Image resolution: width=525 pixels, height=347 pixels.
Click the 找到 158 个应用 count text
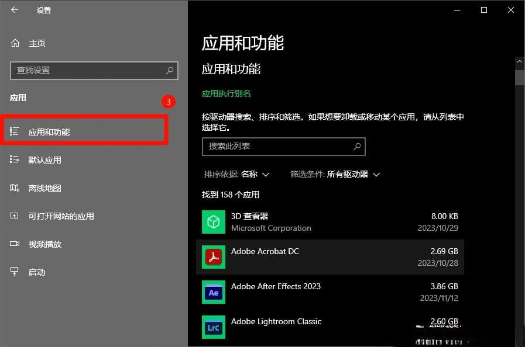[x=231, y=195]
